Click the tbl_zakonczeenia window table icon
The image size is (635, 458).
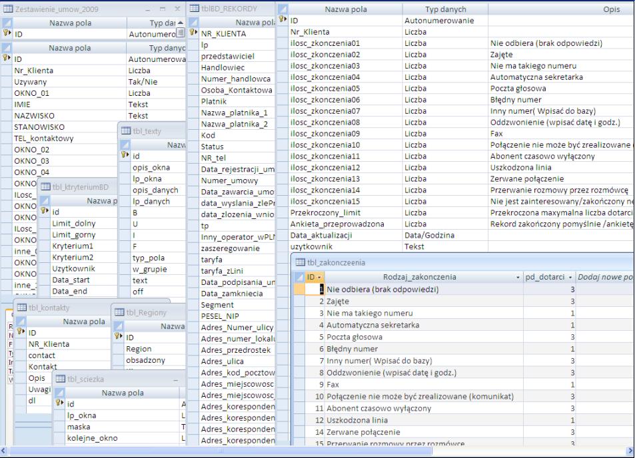(x=300, y=262)
